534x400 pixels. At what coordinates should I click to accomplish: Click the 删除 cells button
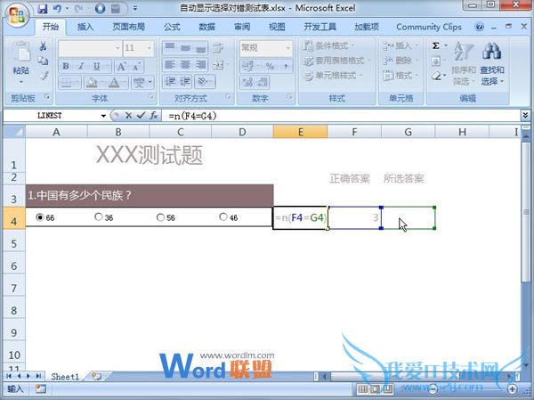pyautogui.click(x=400, y=61)
